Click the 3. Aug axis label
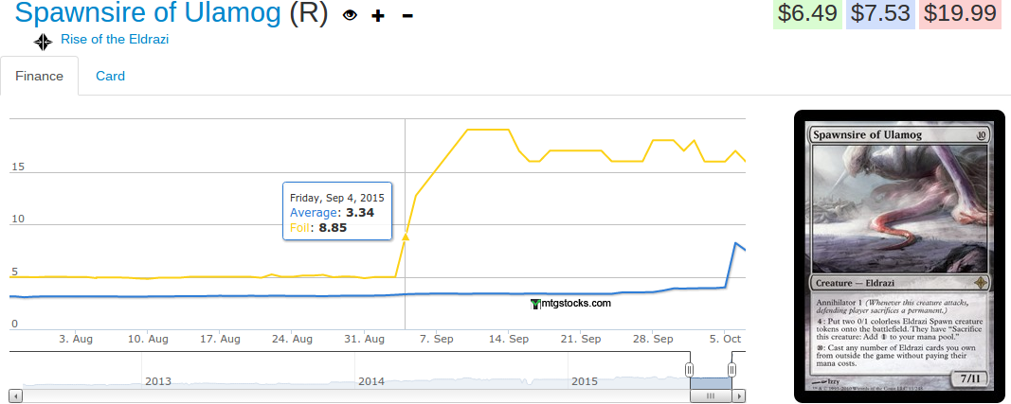1011x404 pixels. pyautogui.click(x=76, y=339)
